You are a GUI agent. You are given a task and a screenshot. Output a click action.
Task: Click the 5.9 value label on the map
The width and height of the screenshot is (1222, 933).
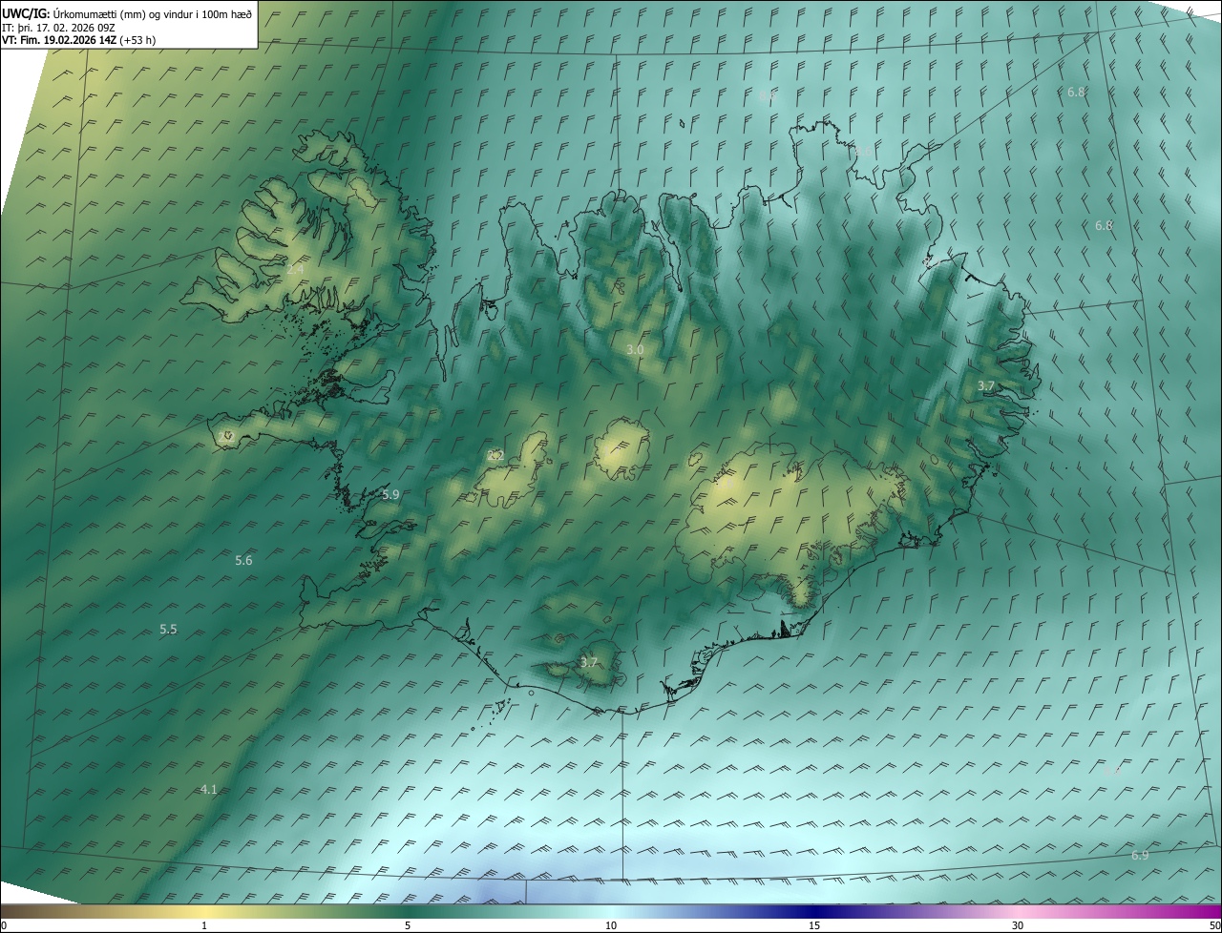(x=390, y=495)
